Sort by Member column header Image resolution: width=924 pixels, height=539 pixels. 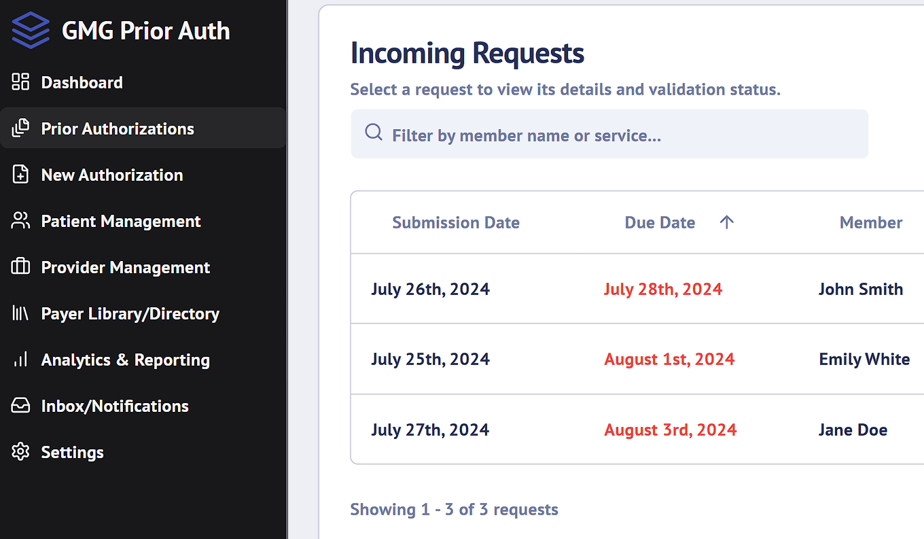(870, 222)
